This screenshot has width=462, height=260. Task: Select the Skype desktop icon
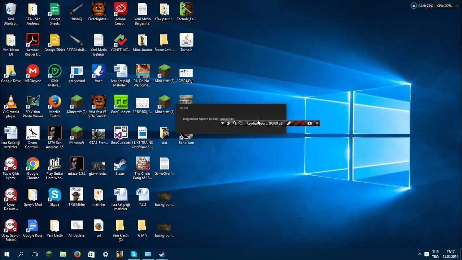click(55, 197)
